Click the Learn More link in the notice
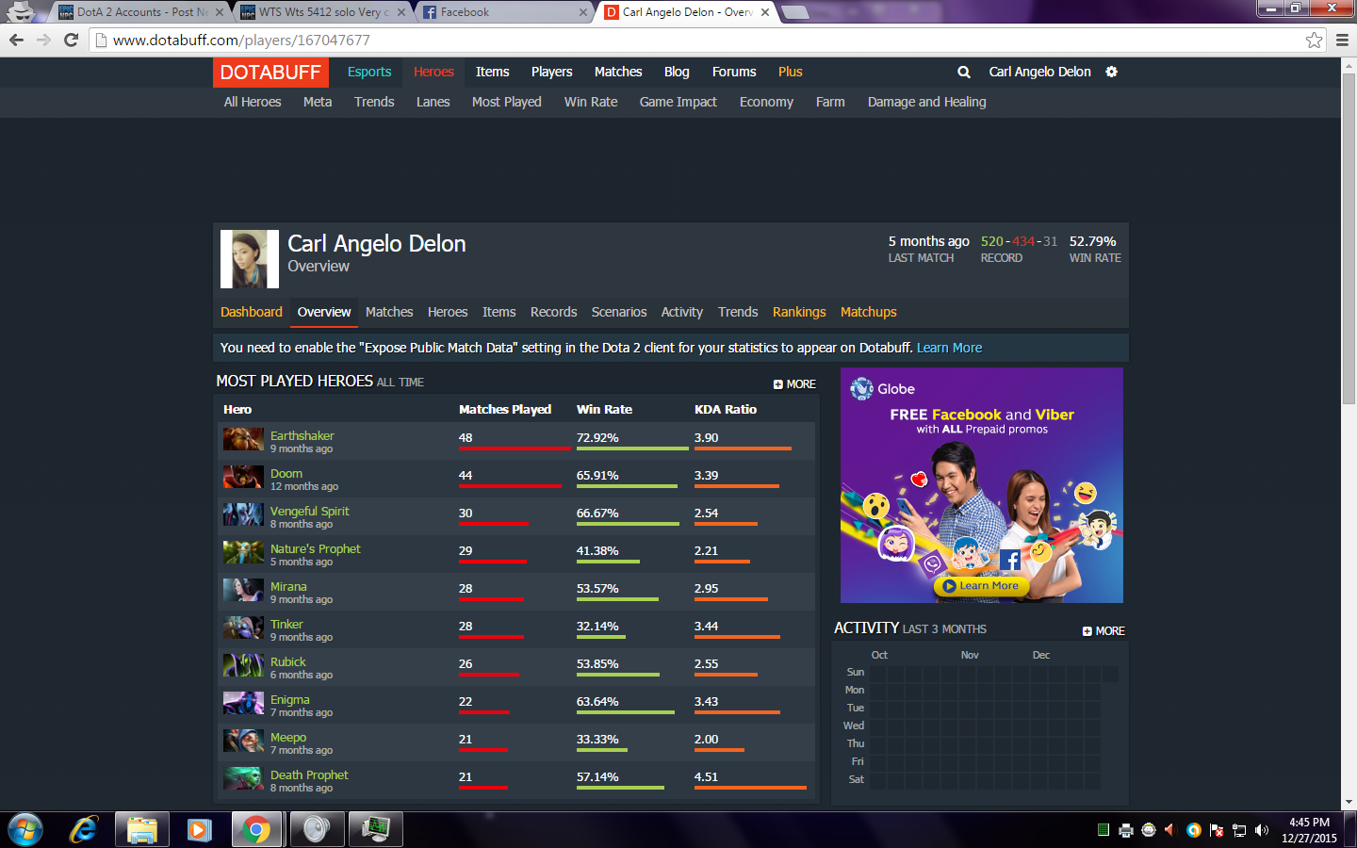The height and width of the screenshot is (848, 1357). [949, 348]
